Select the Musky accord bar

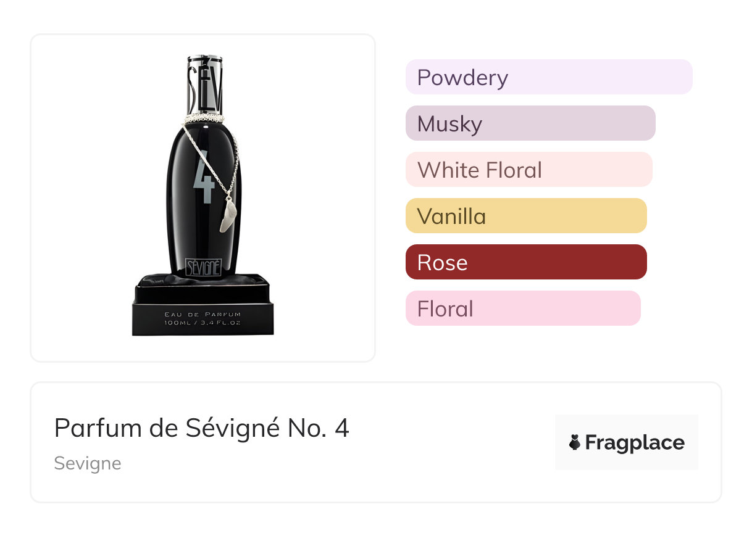click(x=530, y=123)
